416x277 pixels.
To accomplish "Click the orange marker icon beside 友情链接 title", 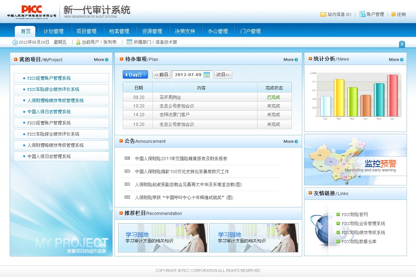I will 310,193.
